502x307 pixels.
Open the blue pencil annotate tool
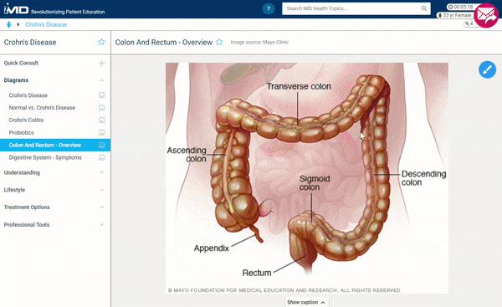click(x=487, y=69)
